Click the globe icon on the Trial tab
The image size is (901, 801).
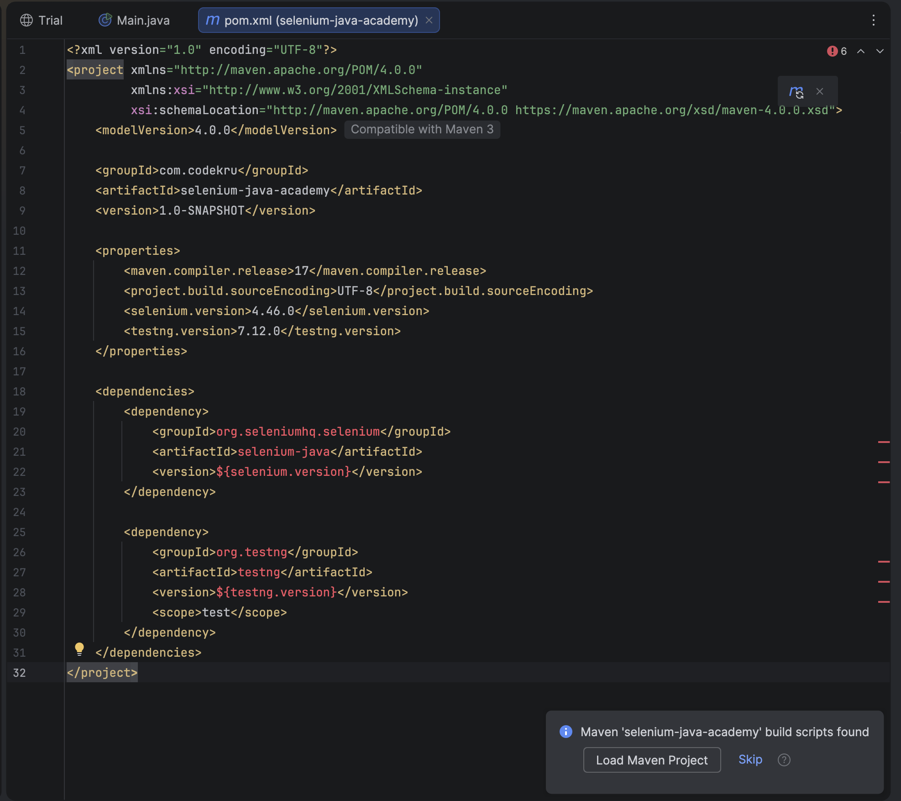[26, 20]
